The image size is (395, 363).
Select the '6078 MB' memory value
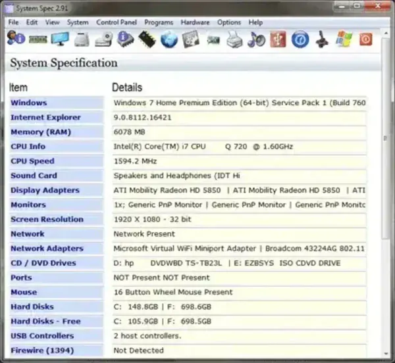(129, 132)
